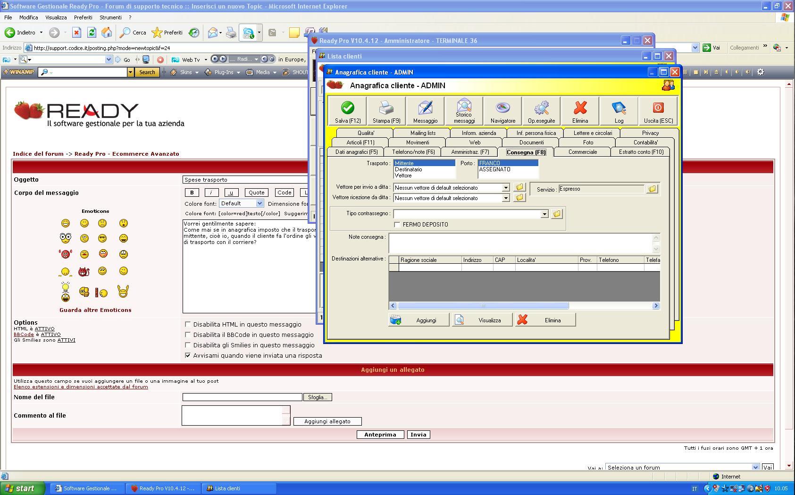Open Op.eseguite operations gear
The height and width of the screenshot is (495, 795).
[x=541, y=111]
